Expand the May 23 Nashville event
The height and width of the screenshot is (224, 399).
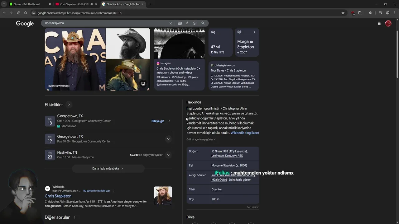[168, 155]
